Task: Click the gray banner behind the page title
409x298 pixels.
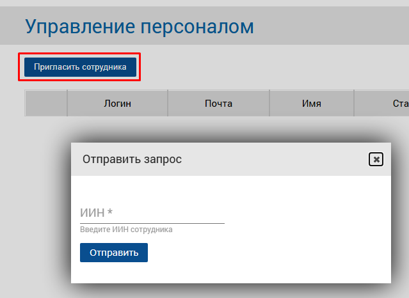Action: (x=333, y=26)
